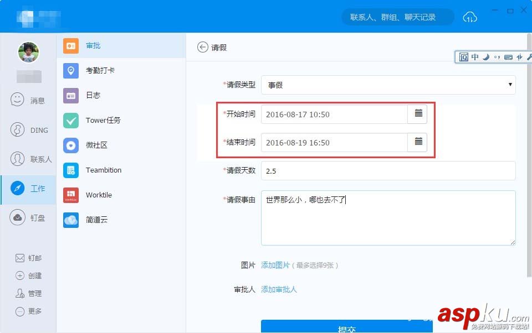Viewport: 532px width, 333px height.
Task: Click the IME punctuation mode icon
Action: [x=497, y=57]
